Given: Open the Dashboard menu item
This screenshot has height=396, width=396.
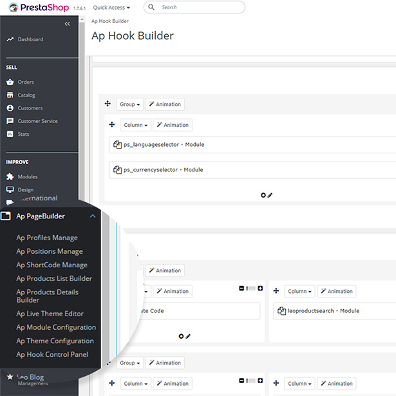Looking at the screenshot, I should tap(30, 39).
